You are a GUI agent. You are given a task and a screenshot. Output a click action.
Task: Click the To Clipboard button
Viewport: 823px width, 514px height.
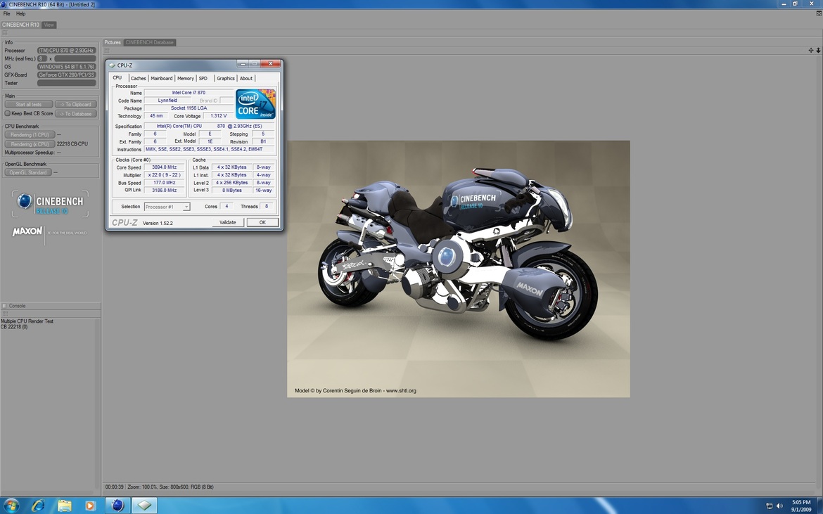click(76, 104)
